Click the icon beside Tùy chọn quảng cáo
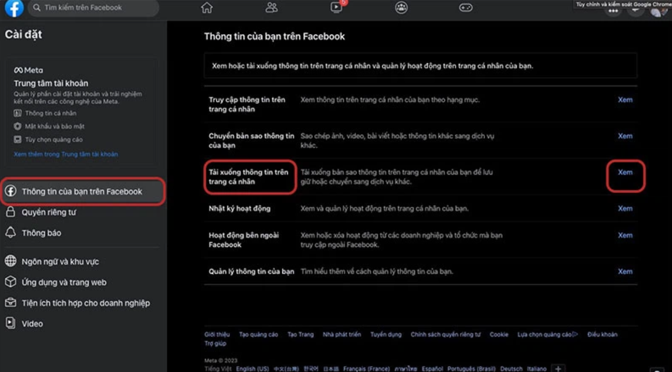672x372 pixels. click(x=17, y=140)
